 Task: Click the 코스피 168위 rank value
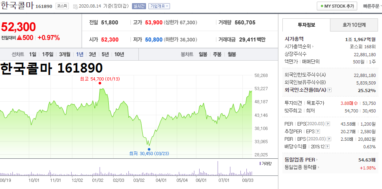(x=362, y=47)
